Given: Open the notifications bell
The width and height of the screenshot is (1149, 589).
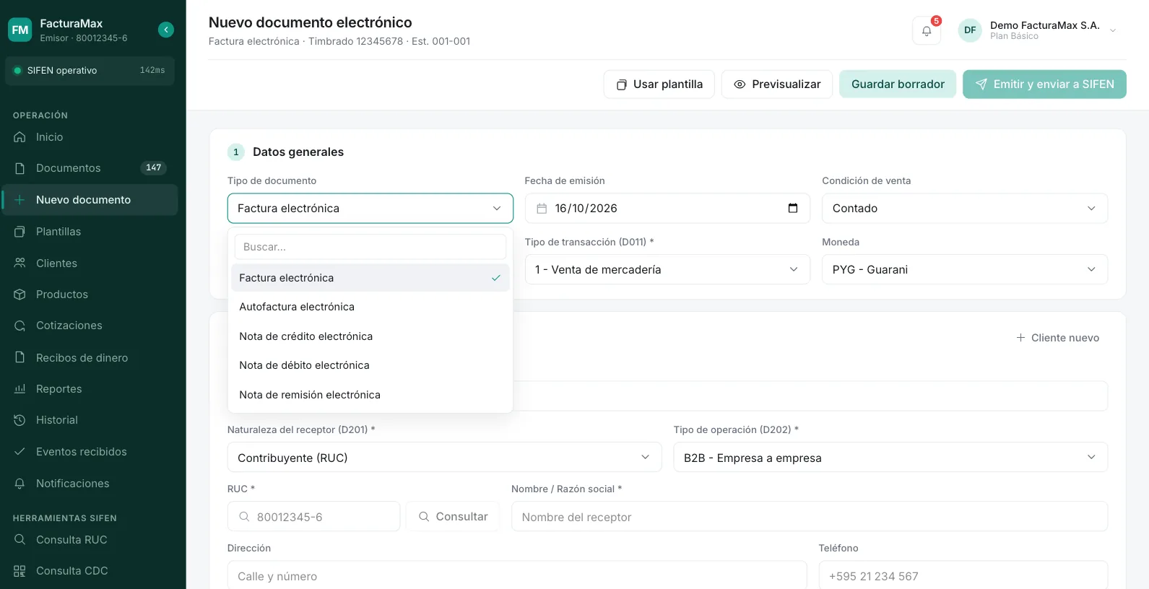Looking at the screenshot, I should 927,30.
